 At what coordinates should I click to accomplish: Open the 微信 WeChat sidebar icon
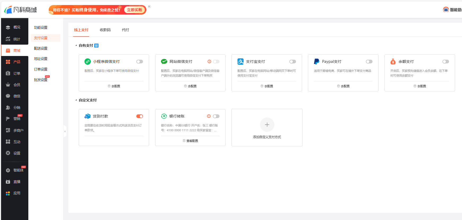(x=8, y=96)
